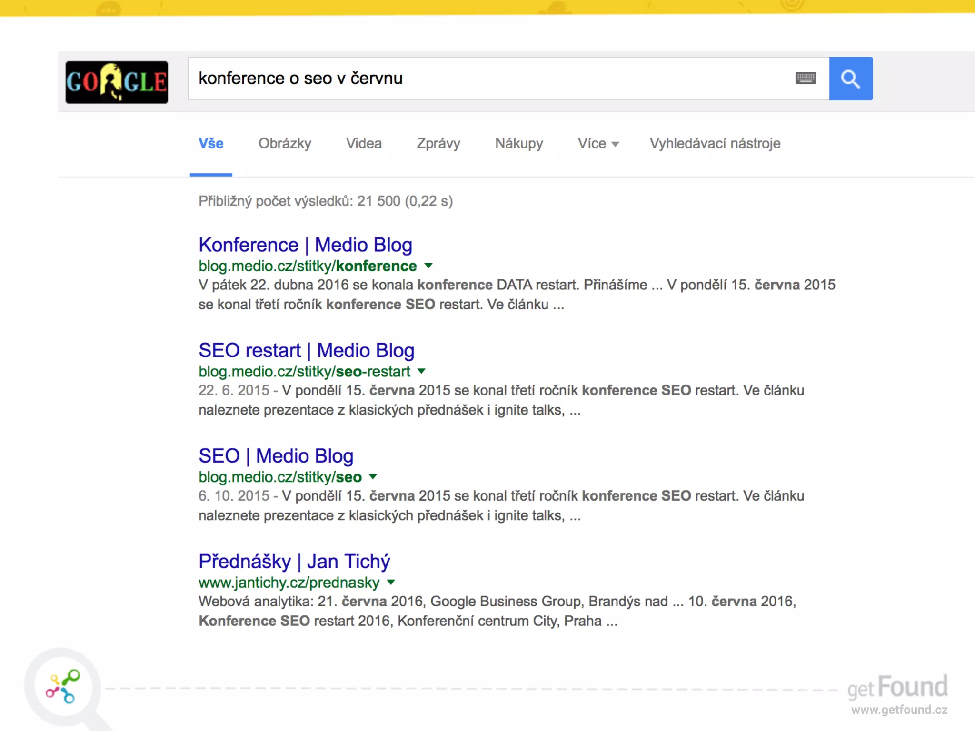
Task: Click the blue search magnifier button
Action: coord(850,79)
